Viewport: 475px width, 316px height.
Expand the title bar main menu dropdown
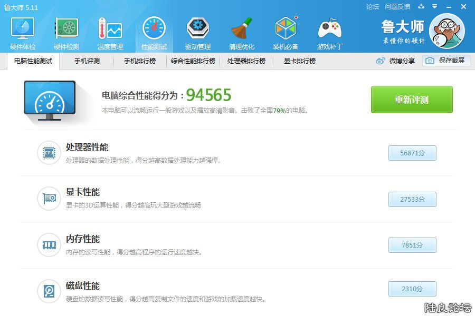pyautogui.click(x=434, y=6)
